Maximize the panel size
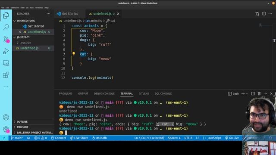276x155 pixels. [x=266, y=94]
